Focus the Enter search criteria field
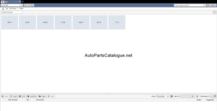 (x=189, y=5)
